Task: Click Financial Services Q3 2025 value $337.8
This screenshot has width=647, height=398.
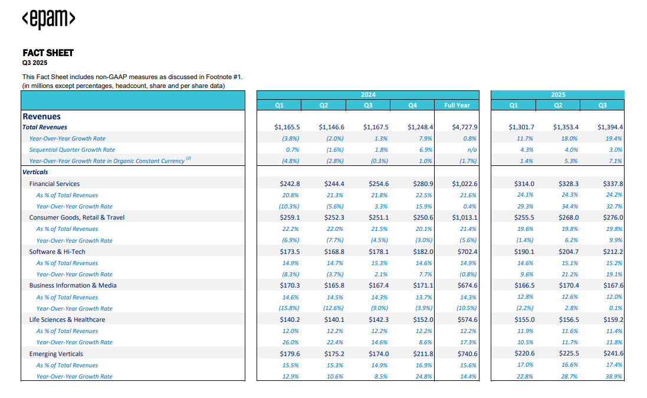Action: [613, 184]
